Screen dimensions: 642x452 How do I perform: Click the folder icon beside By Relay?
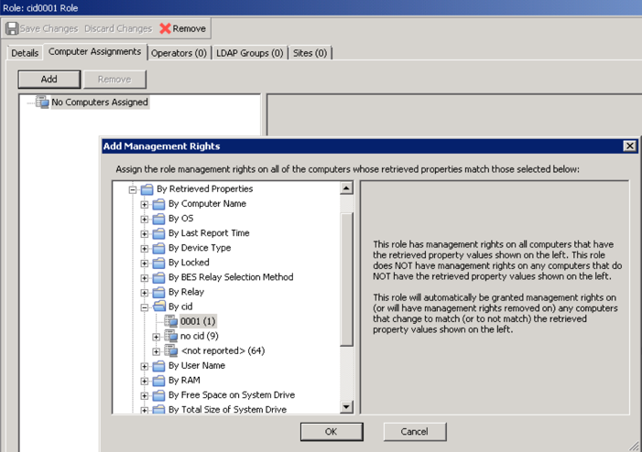pos(158,292)
